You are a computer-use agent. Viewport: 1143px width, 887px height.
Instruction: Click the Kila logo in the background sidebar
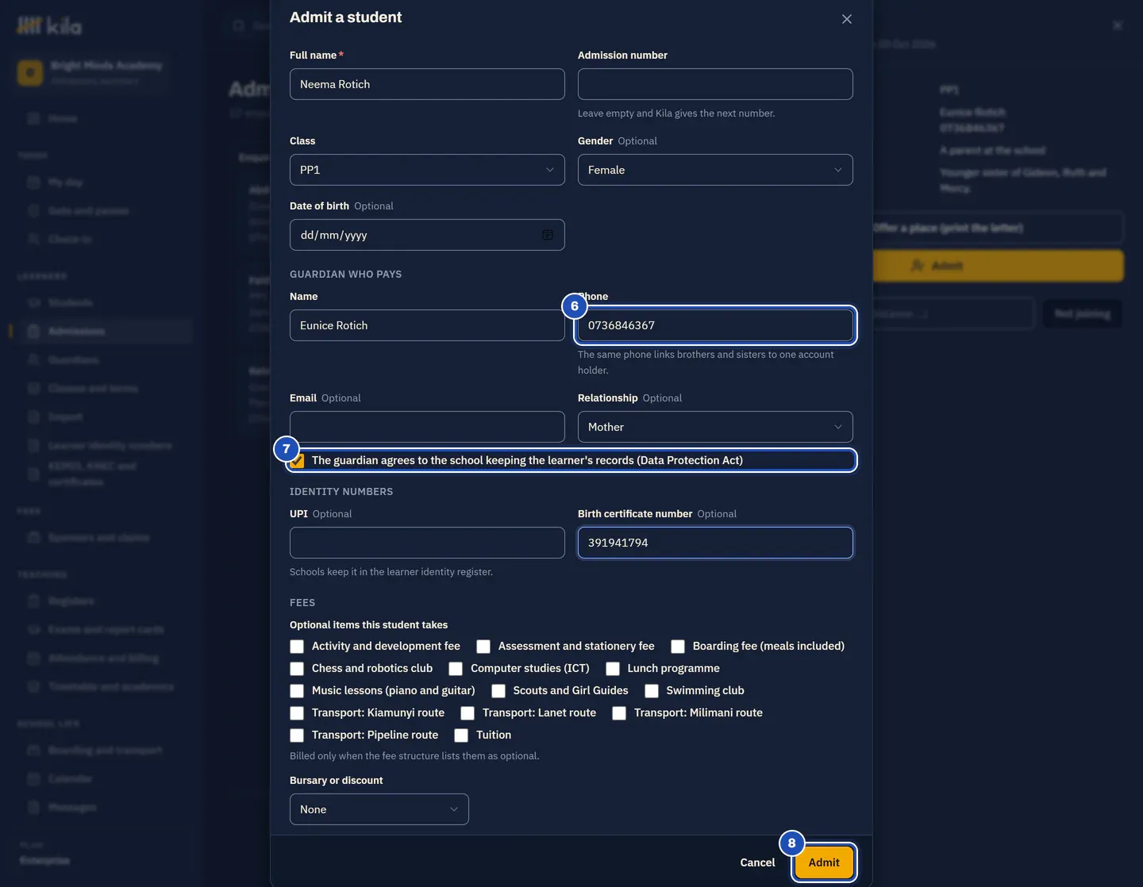49,26
